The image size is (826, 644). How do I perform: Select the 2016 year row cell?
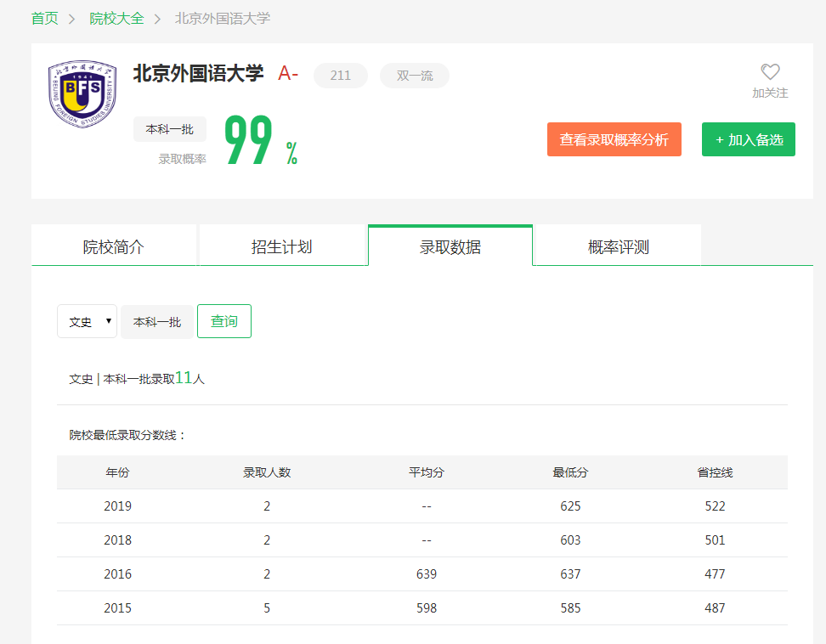117,574
